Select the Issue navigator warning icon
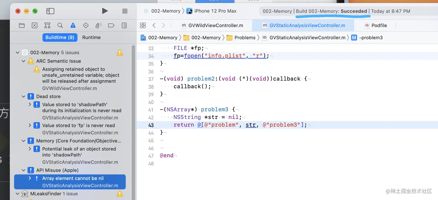The width and height of the screenshot is (438, 200). [x=73, y=25]
